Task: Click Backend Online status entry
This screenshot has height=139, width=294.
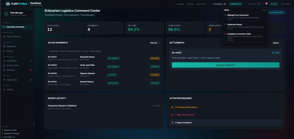Action: [9, 130]
